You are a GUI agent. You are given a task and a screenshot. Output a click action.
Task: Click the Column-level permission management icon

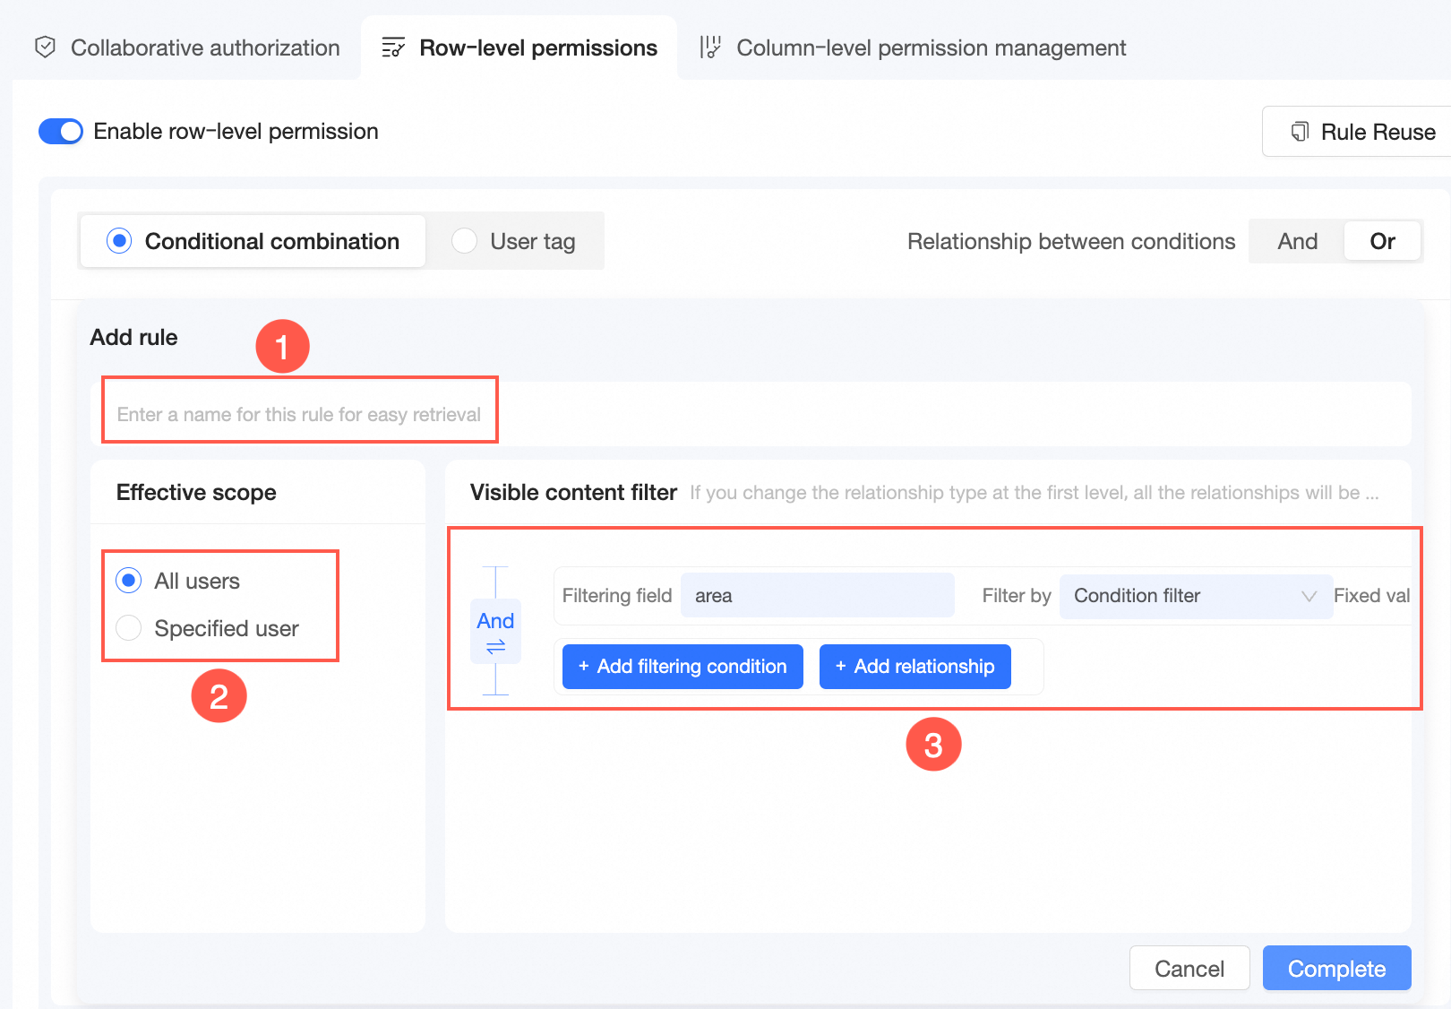click(710, 47)
